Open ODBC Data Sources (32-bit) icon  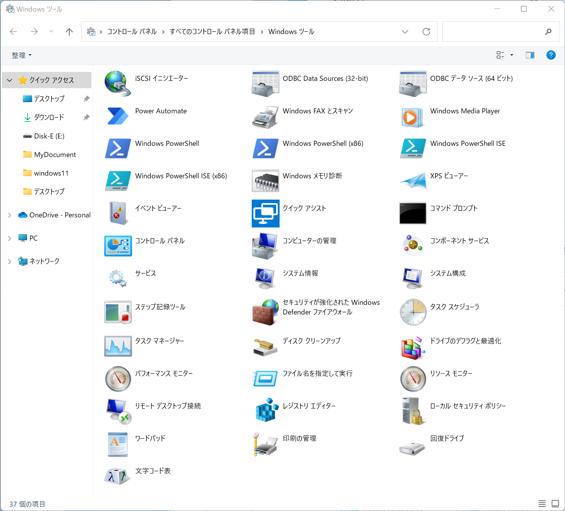coord(265,84)
